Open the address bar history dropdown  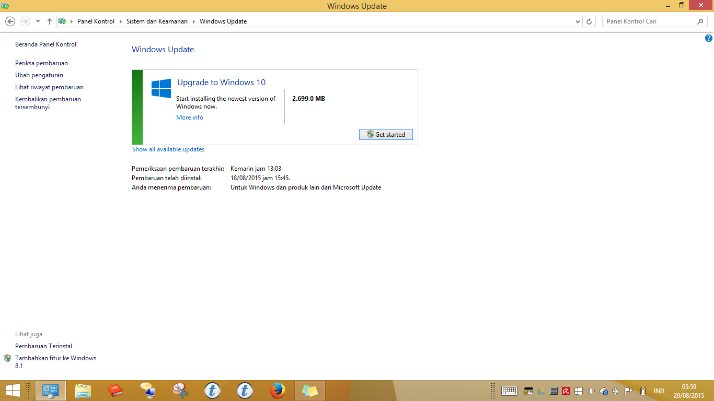pos(578,21)
